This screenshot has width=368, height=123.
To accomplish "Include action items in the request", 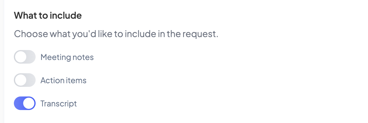I will click(25, 80).
